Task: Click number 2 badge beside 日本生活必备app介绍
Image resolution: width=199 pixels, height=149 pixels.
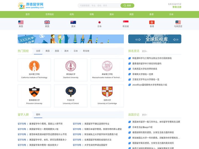Action: pyautogui.click(x=130, y=127)
